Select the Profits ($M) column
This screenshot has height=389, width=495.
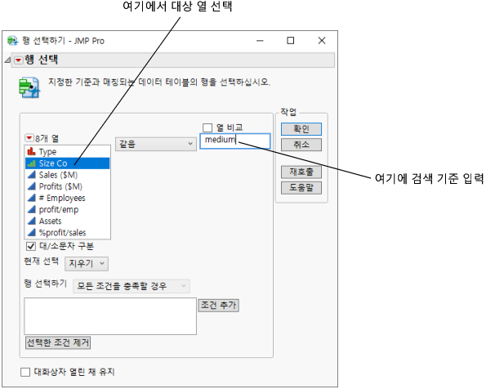(x=68, y=186)
